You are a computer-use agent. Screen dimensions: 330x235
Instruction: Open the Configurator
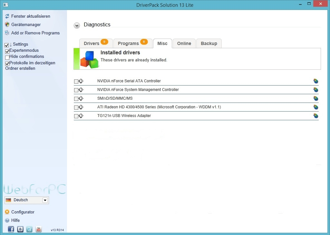pyautogui.click(x=23, y=212)
